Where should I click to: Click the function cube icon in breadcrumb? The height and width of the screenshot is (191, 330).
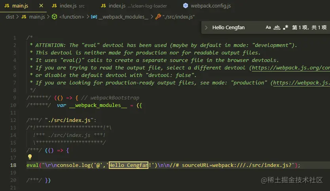pos(55,17)
